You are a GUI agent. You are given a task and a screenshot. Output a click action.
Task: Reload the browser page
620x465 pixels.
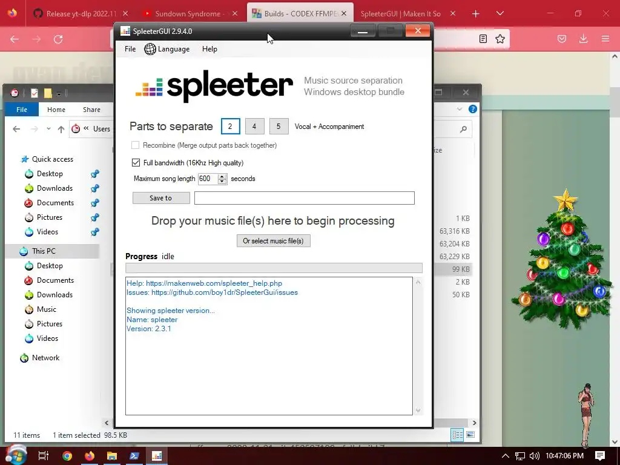(58, 39)
